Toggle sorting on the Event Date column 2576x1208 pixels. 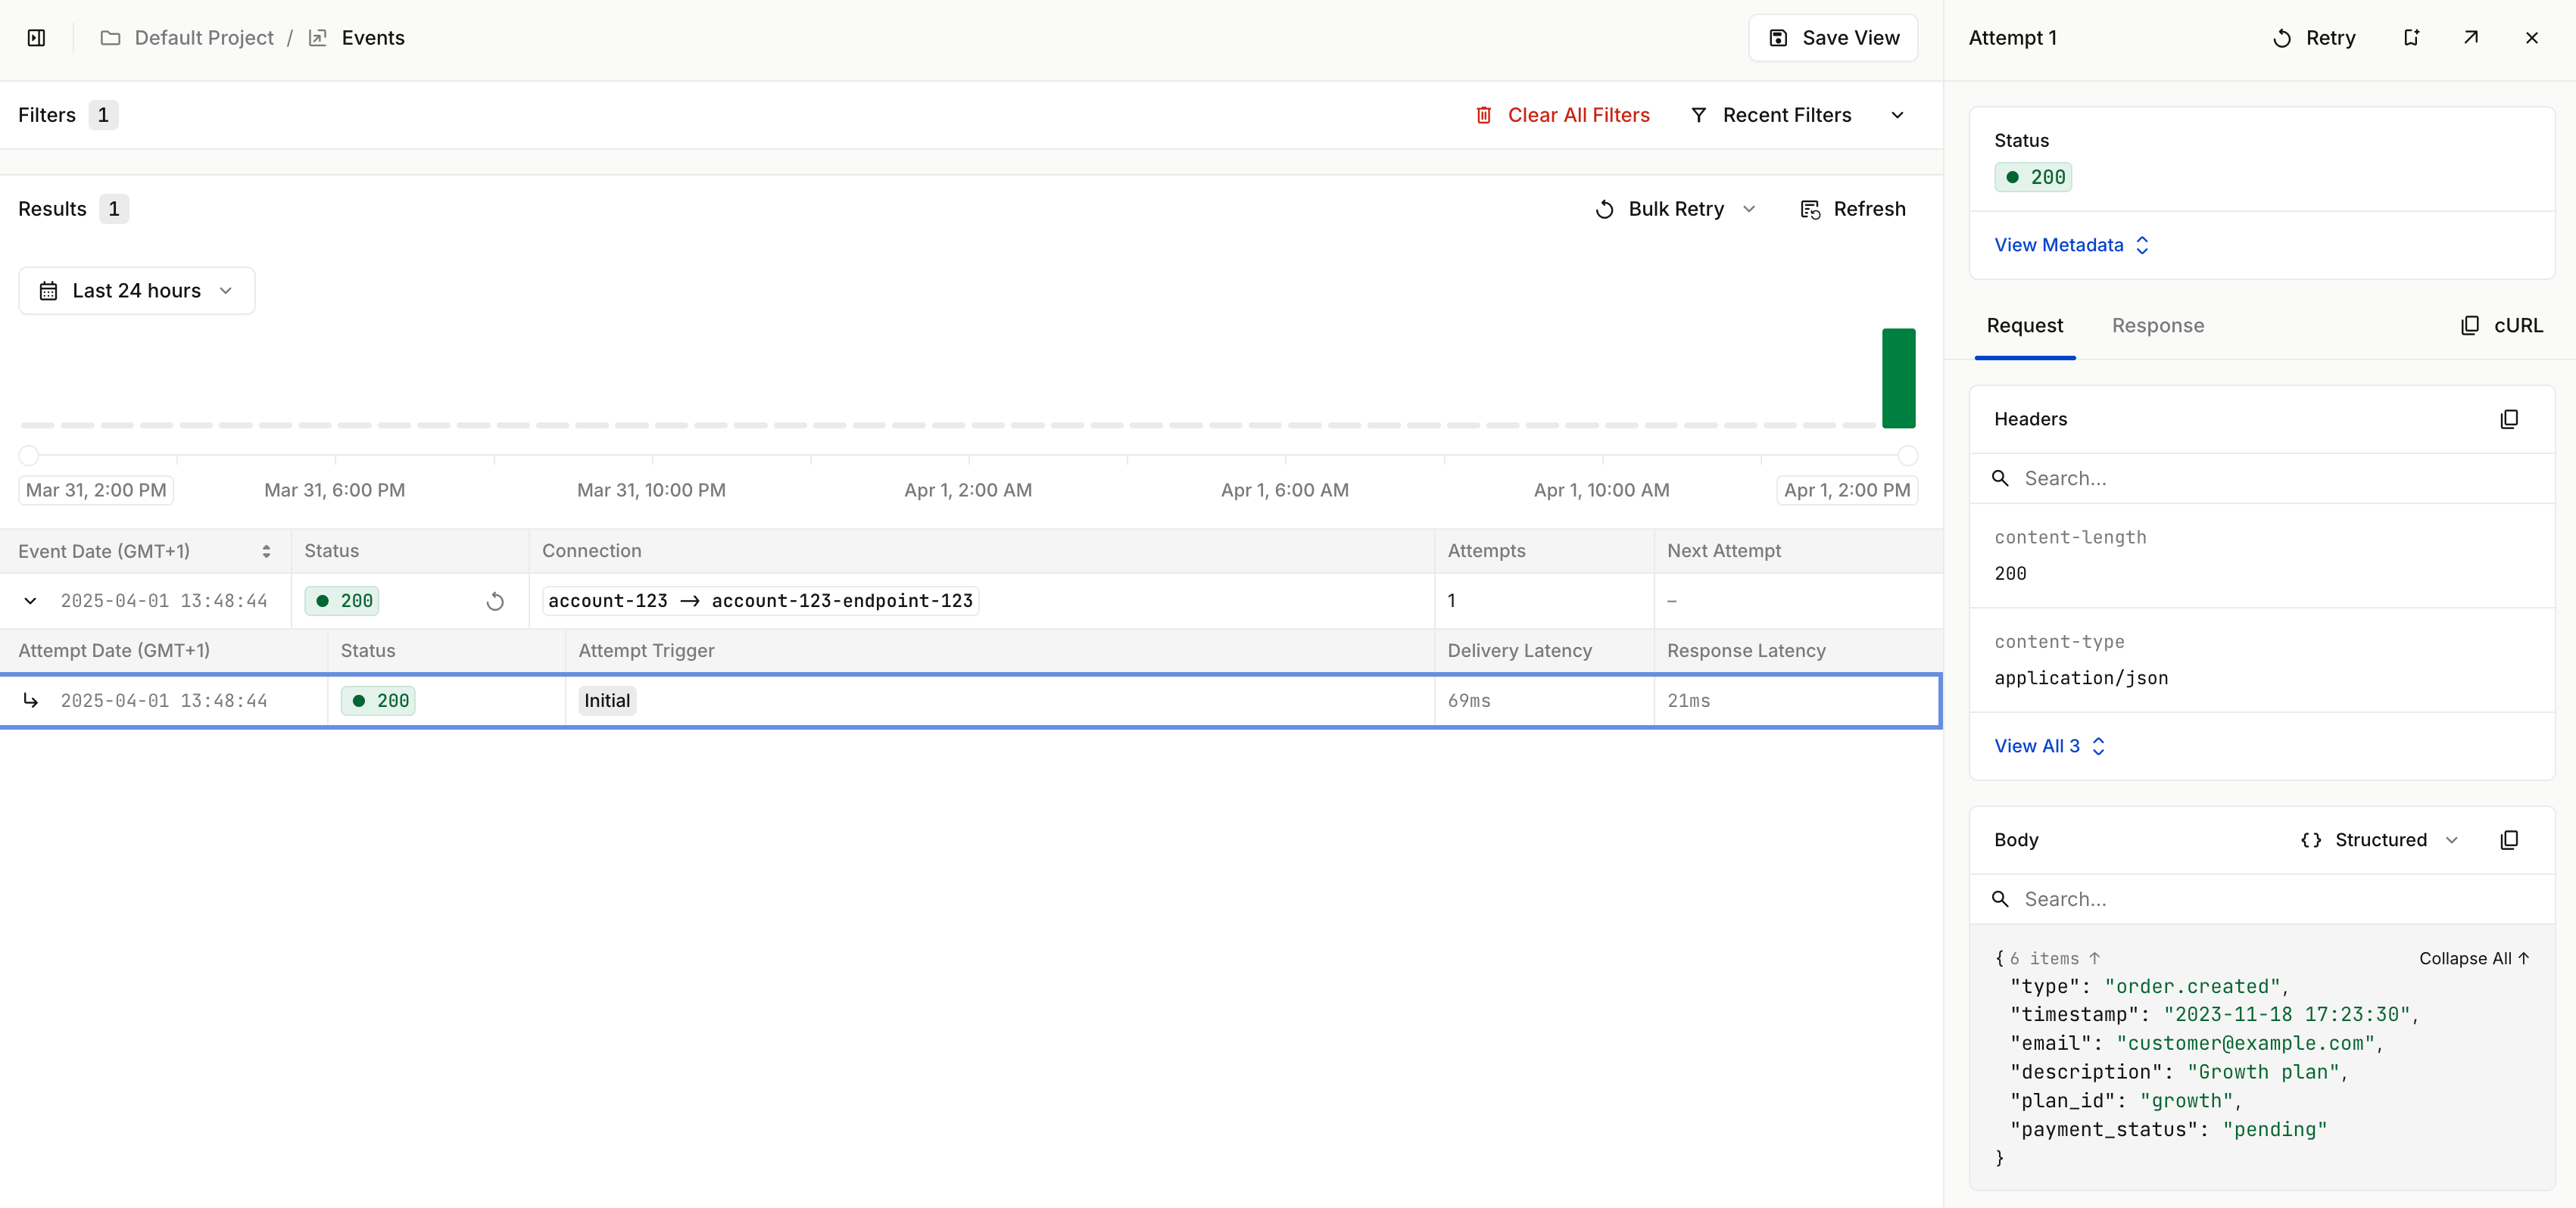coord(266,551)
